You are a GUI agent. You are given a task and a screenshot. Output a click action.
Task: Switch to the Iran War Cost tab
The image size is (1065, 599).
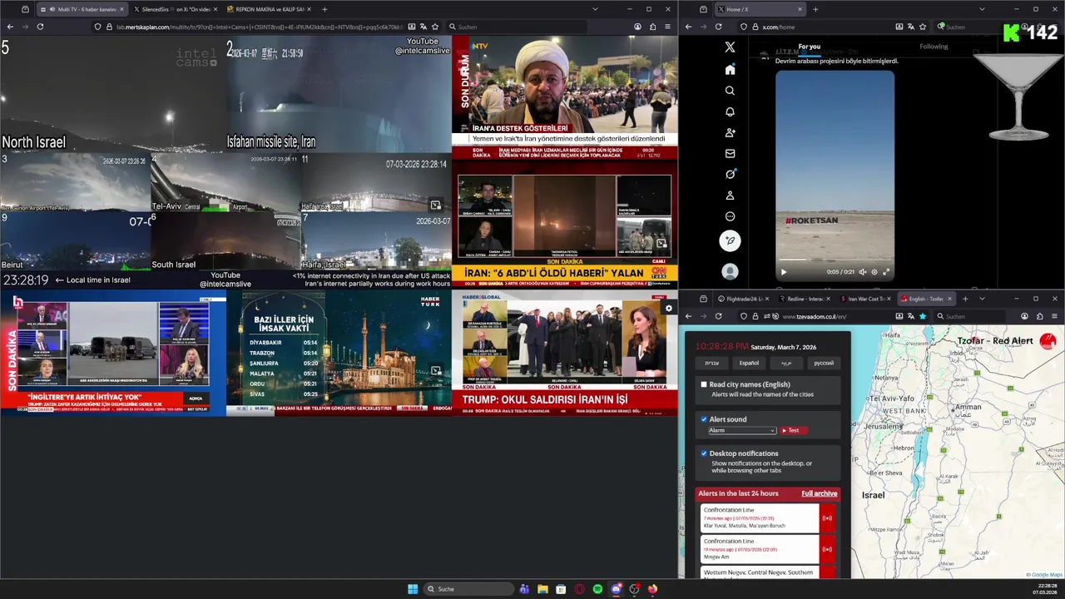[864, 299]
